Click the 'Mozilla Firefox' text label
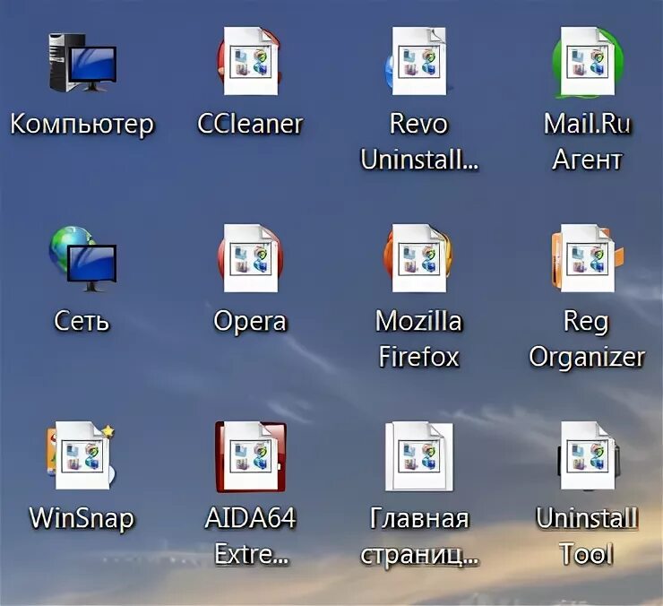This screenshot has width=663, height=606. (419, 339)
